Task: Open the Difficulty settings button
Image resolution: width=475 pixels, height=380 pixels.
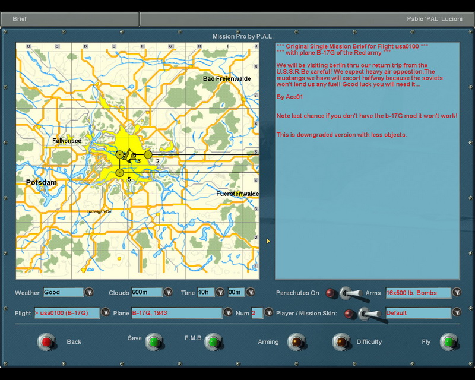Action: pyautogui.click(x=341, y=342)
